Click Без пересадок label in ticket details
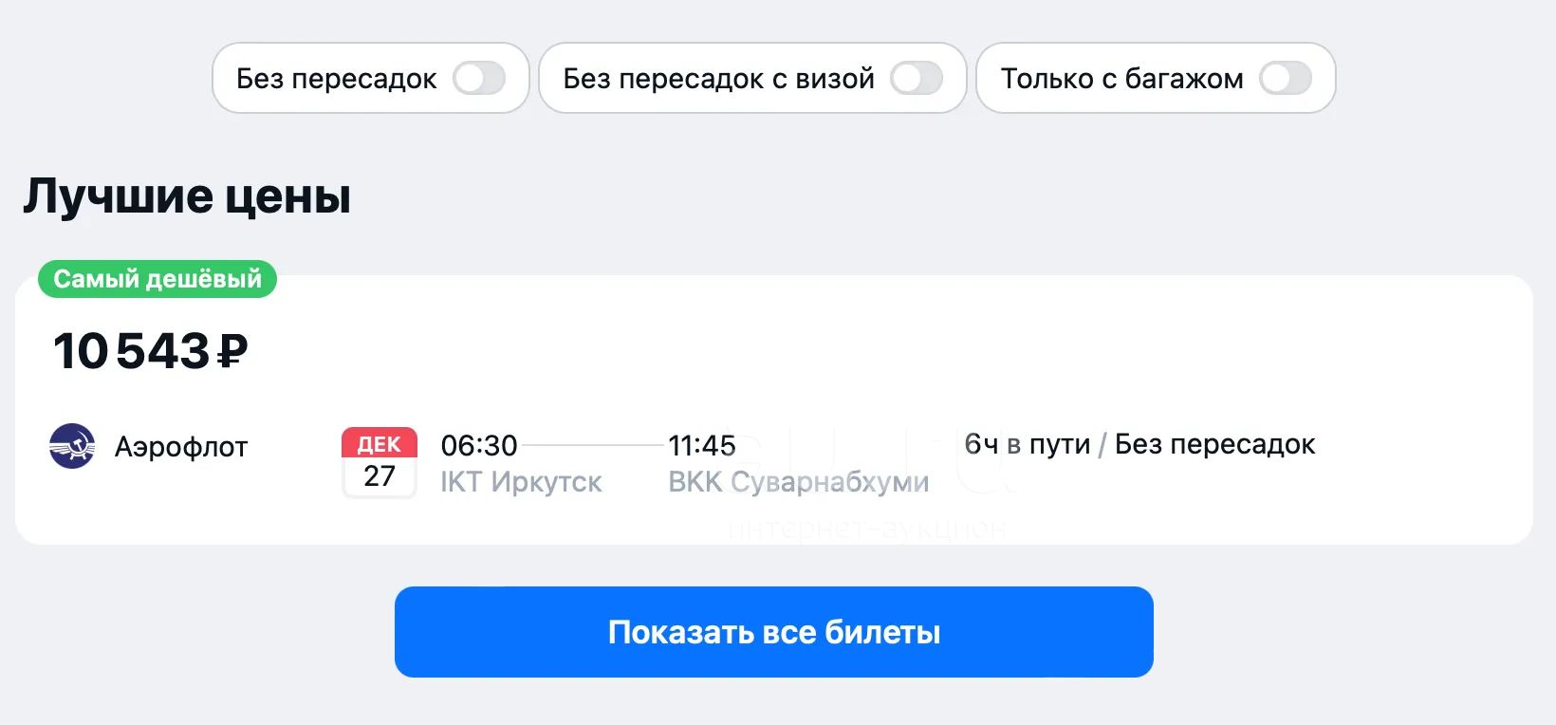This screenshot has width=1556, height=725. pyautogui.click(x=1214, y=444)
